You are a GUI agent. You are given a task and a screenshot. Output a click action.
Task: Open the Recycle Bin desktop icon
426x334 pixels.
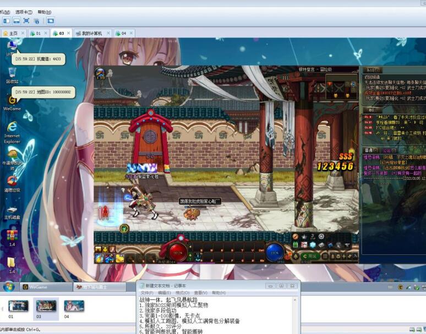[x=12, y=75]
